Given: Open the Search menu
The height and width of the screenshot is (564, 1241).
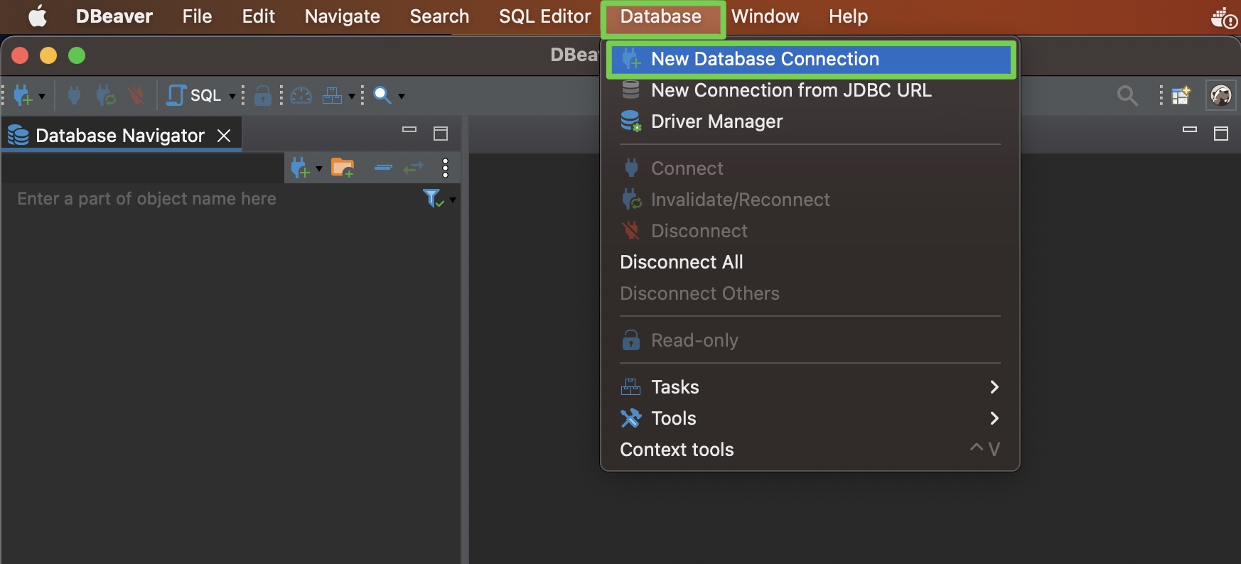Looking at the screenshot, I should tap(439, 16).
